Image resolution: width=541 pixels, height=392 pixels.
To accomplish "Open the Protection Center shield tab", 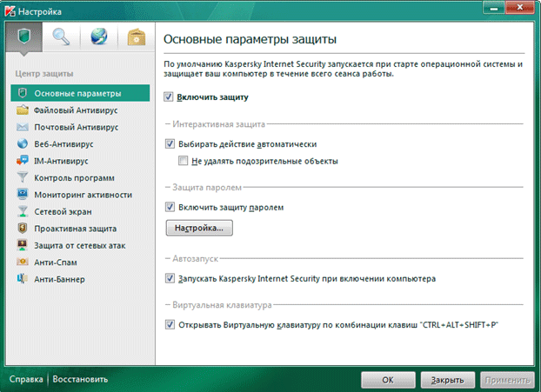I will pyautogui.click(x=24, y=37).
